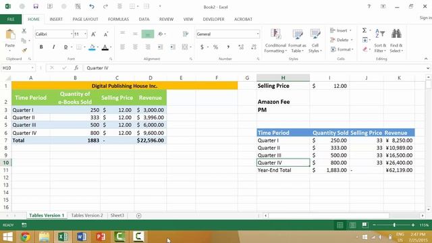Open the Tables Version 2 sheet tab

pyautogui.click(x=87, y=215)
